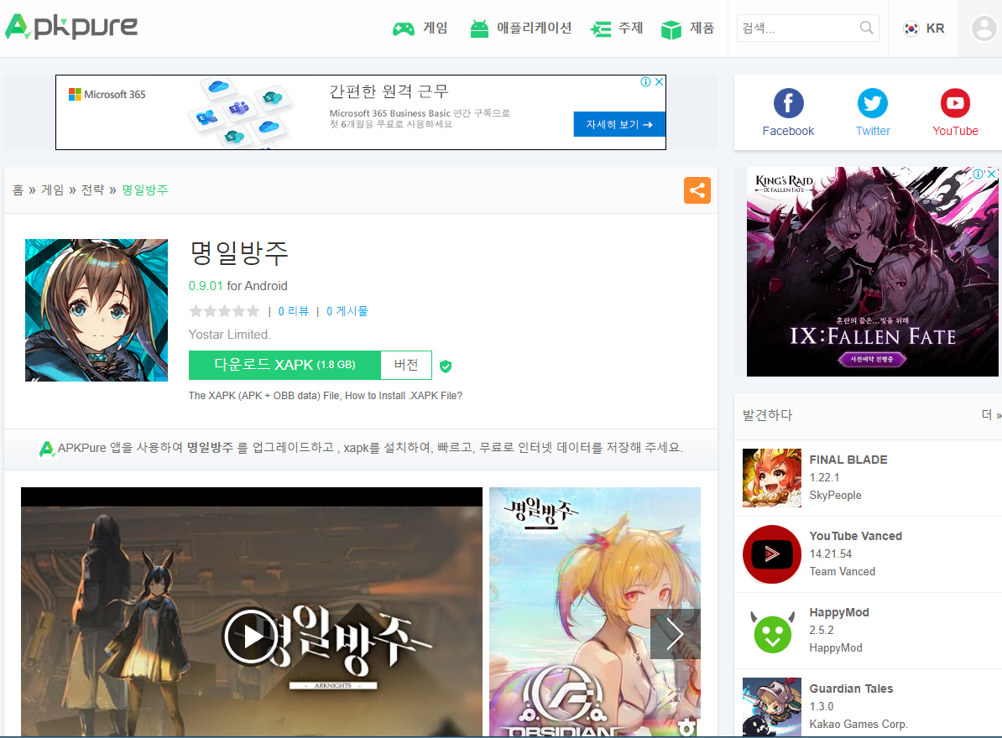Open the KR region selector
This screenshot has height=738, width=1002.
tap(923, 28)
